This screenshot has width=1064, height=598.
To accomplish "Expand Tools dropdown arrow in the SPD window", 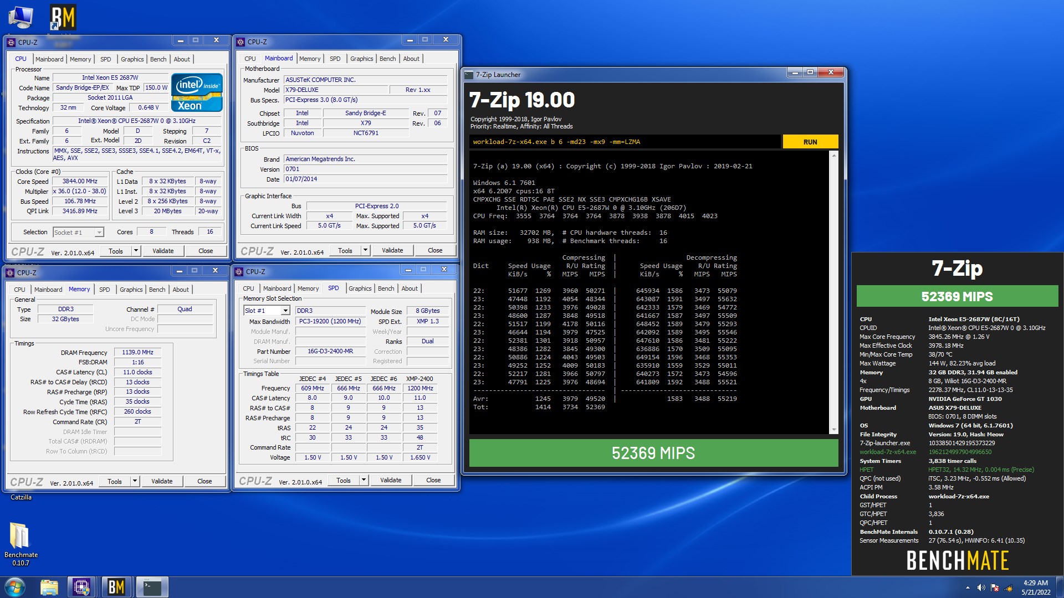I will (x=364, y=480).
